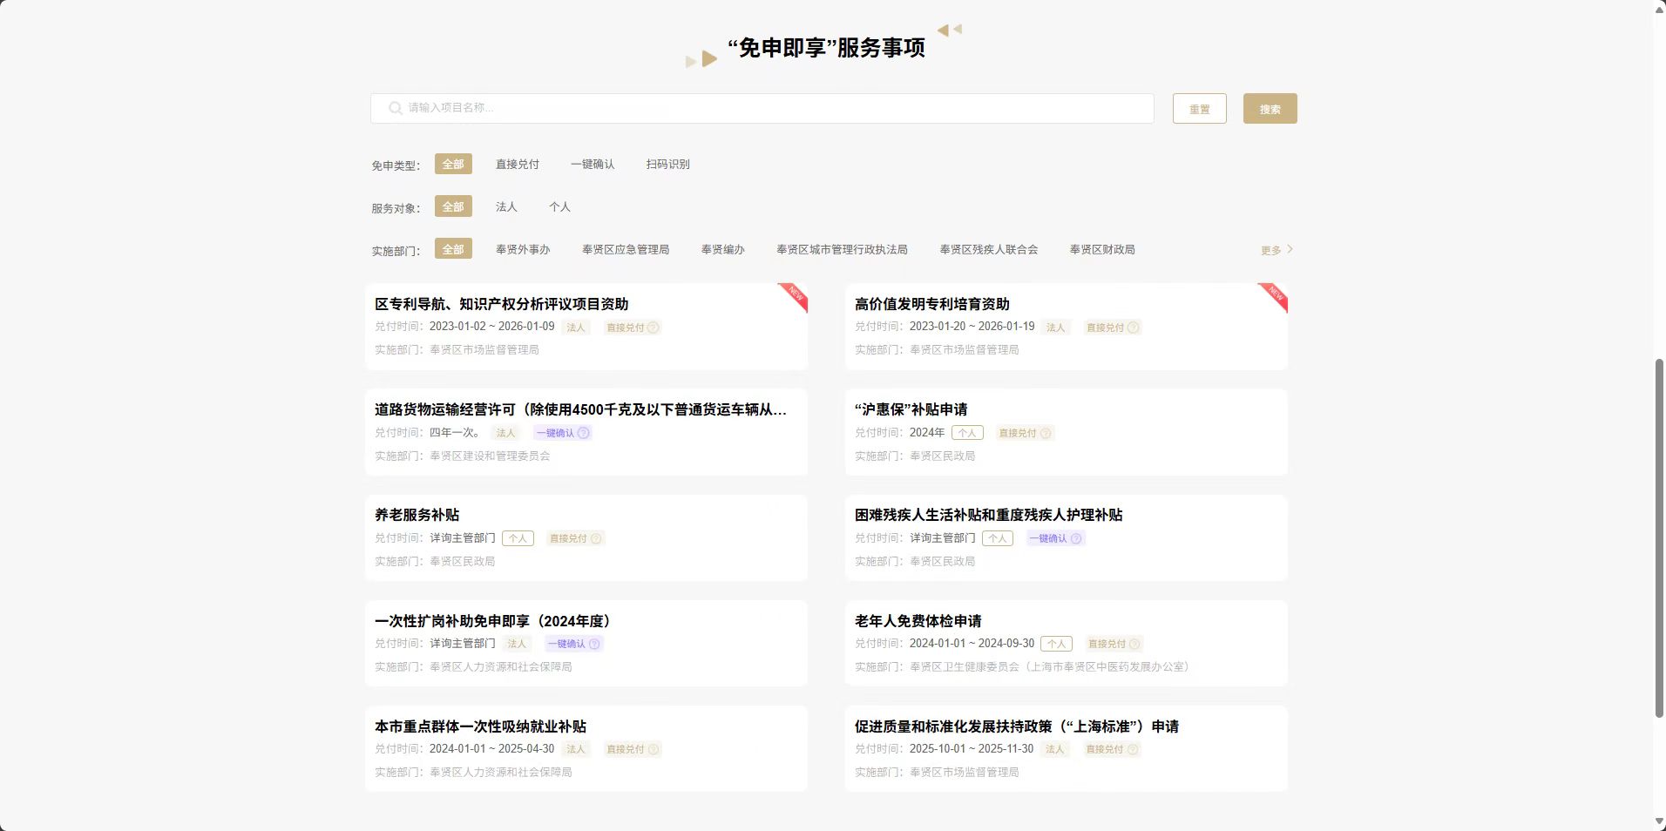The height and width of the screenshot is (831, 1666).
Task: Enable the 扫码识别 filter option
Action: pos(667,164)
